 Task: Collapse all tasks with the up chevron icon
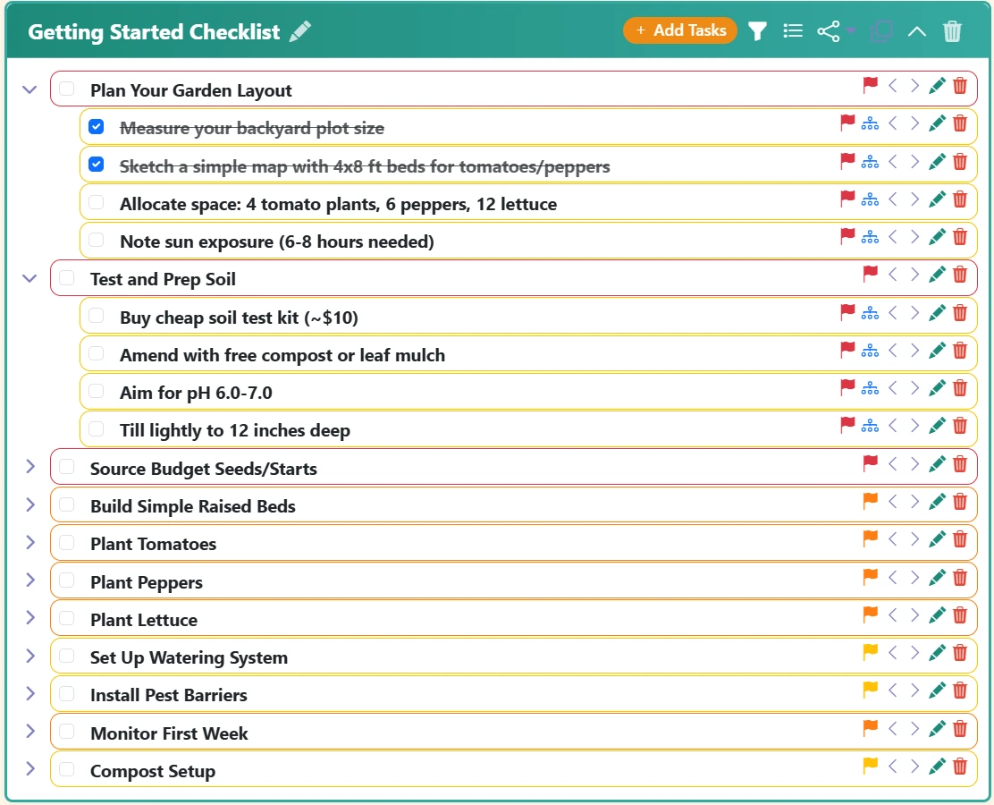pyautogui.click(x=917, y=30)
